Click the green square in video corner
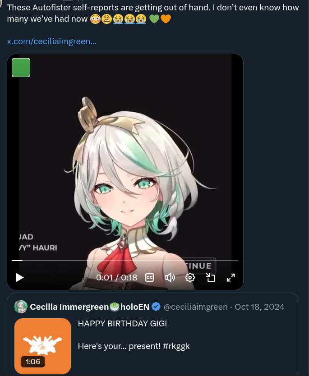This screenshot has height=376, width=309. [21, 68]
